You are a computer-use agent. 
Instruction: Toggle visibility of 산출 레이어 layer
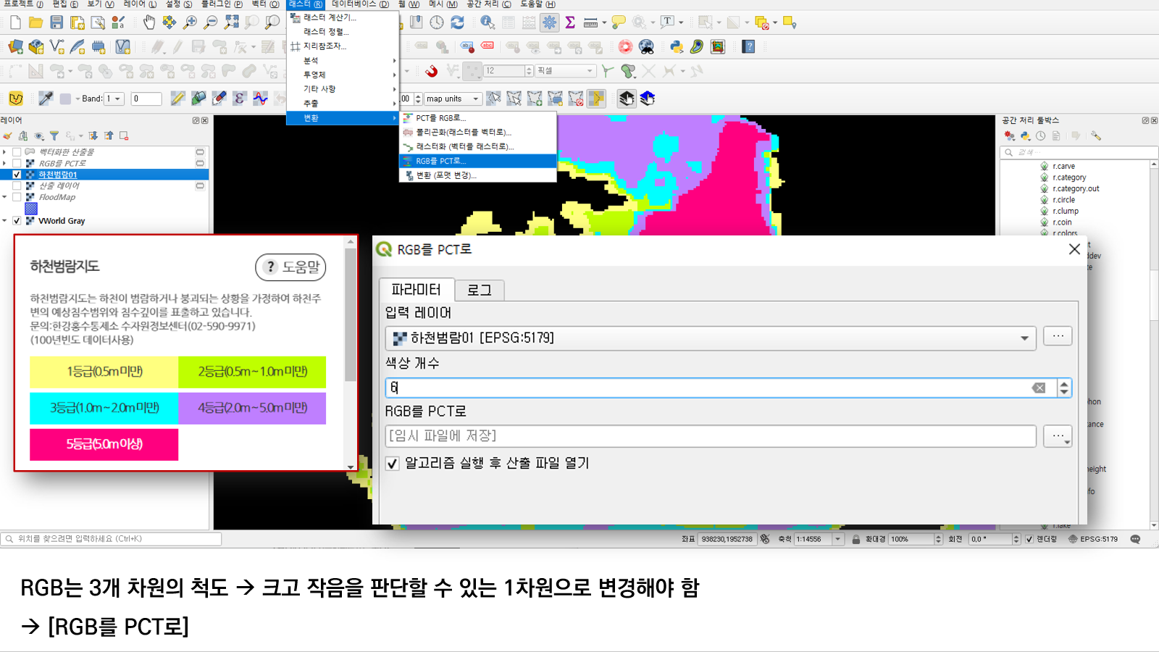17,186
